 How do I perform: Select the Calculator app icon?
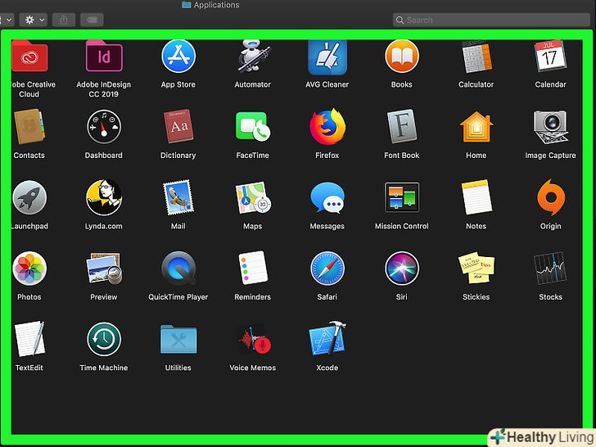click(476, 56)
